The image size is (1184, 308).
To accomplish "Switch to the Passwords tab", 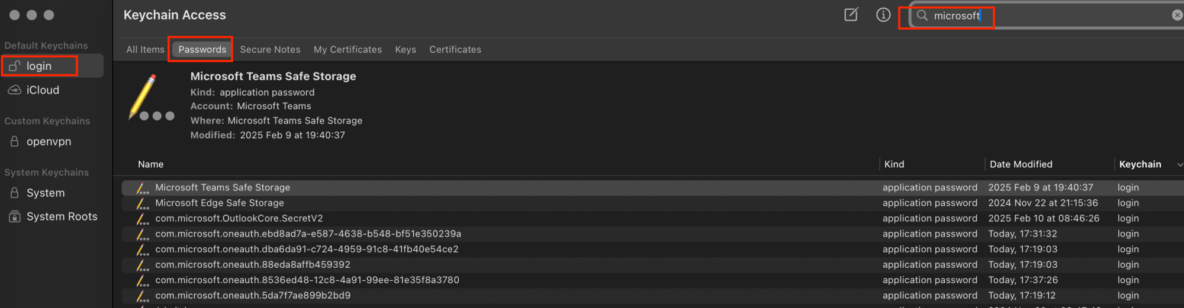I will 202,50.
